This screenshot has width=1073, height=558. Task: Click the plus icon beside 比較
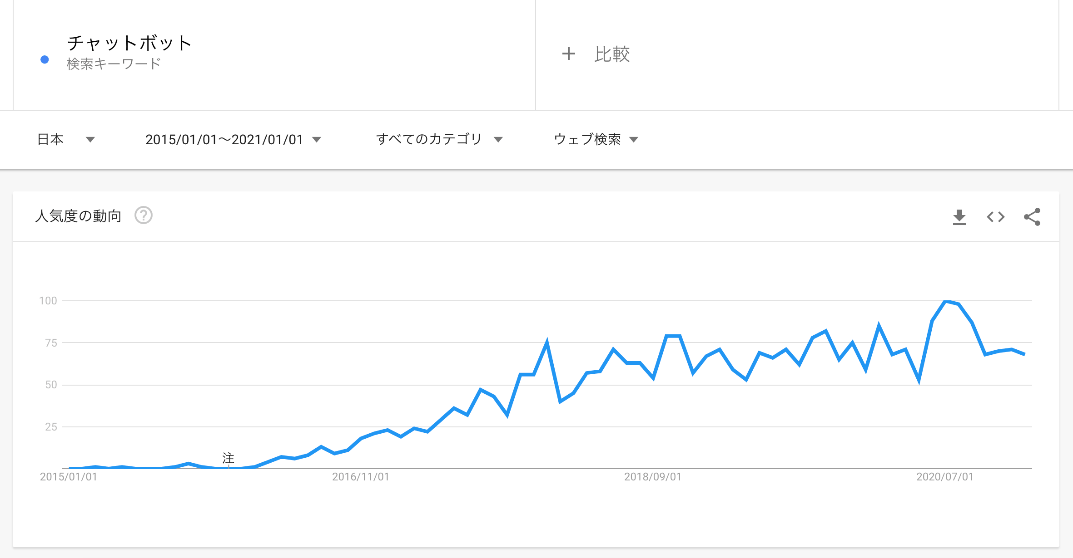tap(568, 54)
